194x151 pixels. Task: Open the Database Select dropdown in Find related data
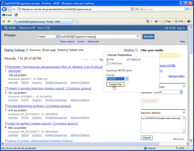point(168,92)
